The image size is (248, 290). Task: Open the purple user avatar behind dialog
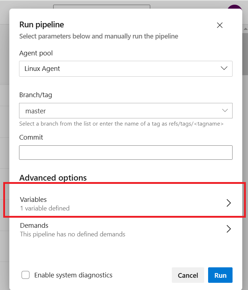tap(234, 7)
